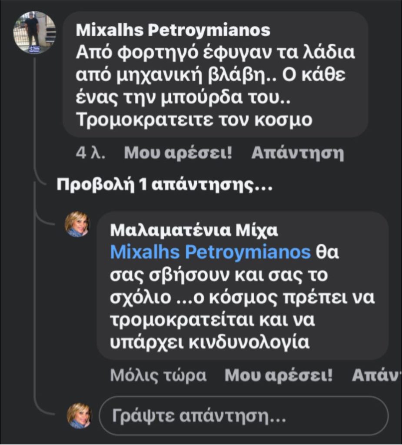
Task: Open Mixalhs Petroymianos author name in top comment
Action: 173,30
